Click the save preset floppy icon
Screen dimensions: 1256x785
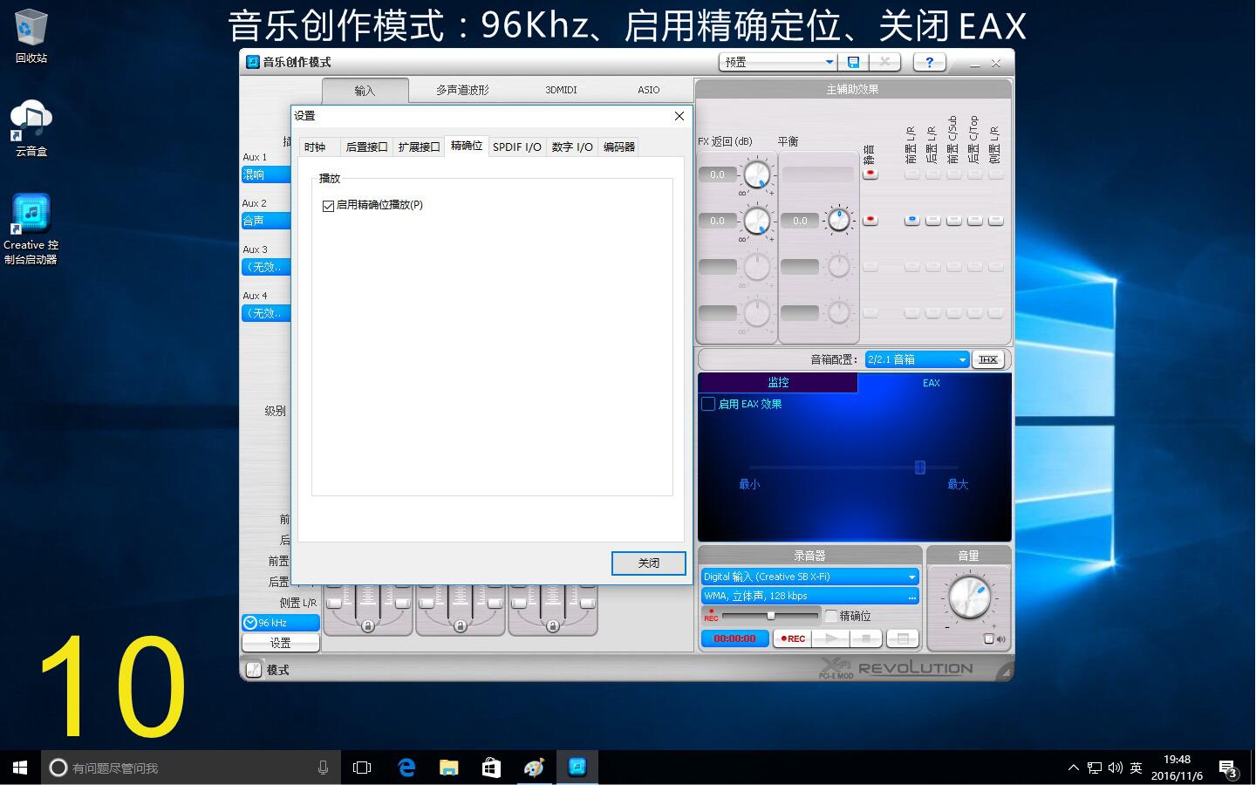pyautogui.click(x=853, y=62)
